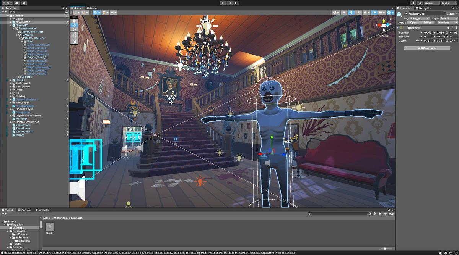
Task: Enable the Static checkbox in Inspector
Action: tap(445, 13)
